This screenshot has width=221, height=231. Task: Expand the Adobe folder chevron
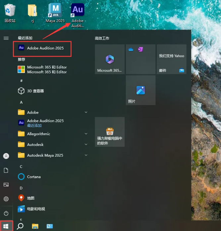click(x=86, y=112)
